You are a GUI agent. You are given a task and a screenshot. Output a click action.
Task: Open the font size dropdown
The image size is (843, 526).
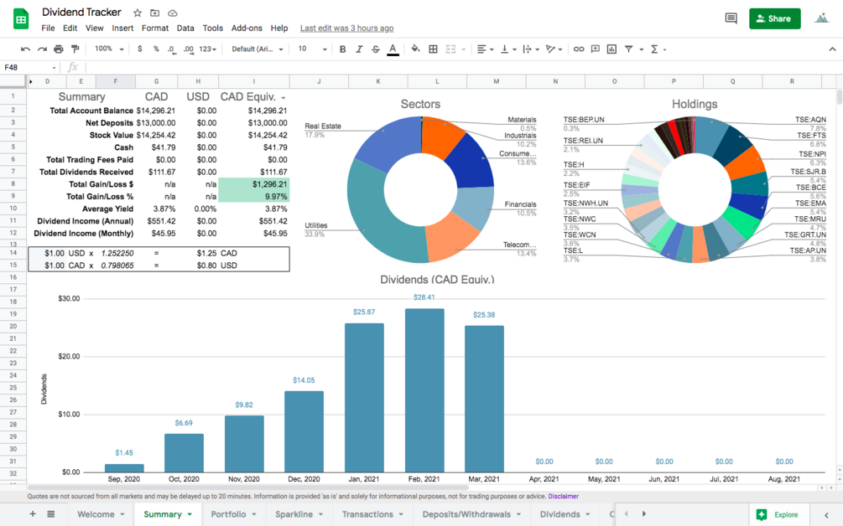(x=312, y=49)
